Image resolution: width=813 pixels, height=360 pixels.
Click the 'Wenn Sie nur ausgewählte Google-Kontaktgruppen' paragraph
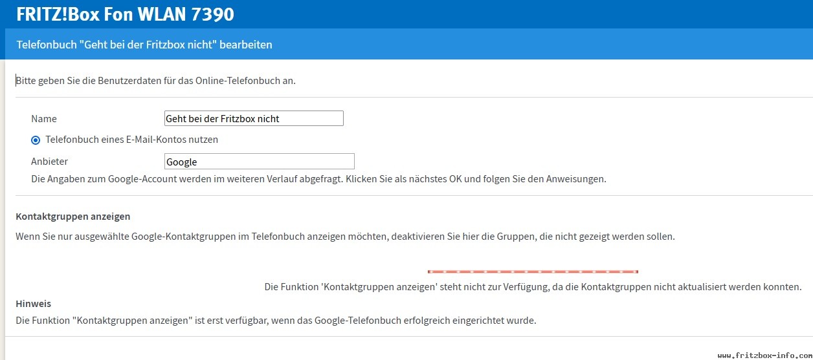[345, 237]
